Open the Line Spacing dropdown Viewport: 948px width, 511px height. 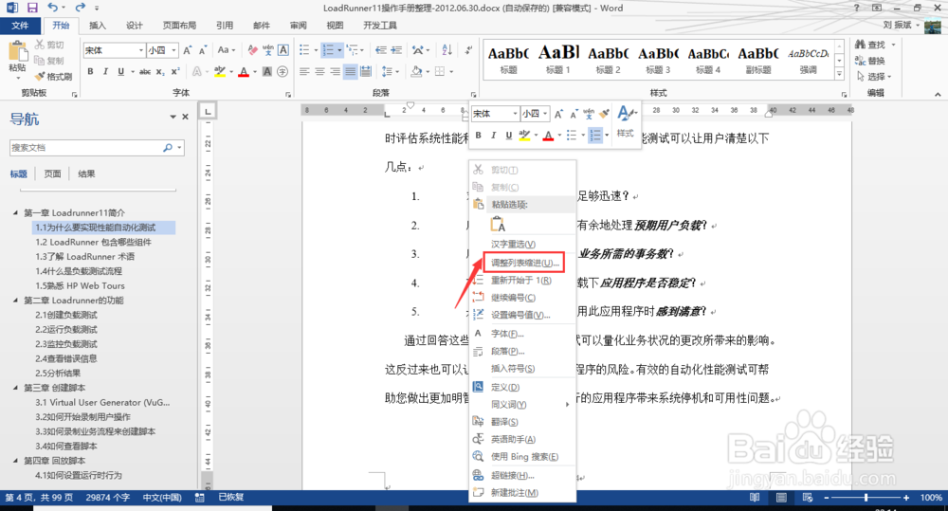coord(390,71)
